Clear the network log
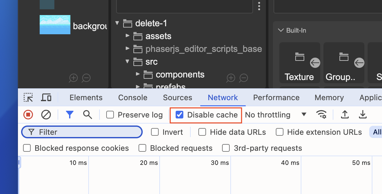Image resolution: width=382 pixels, height=194 pixels. (45, 115)
